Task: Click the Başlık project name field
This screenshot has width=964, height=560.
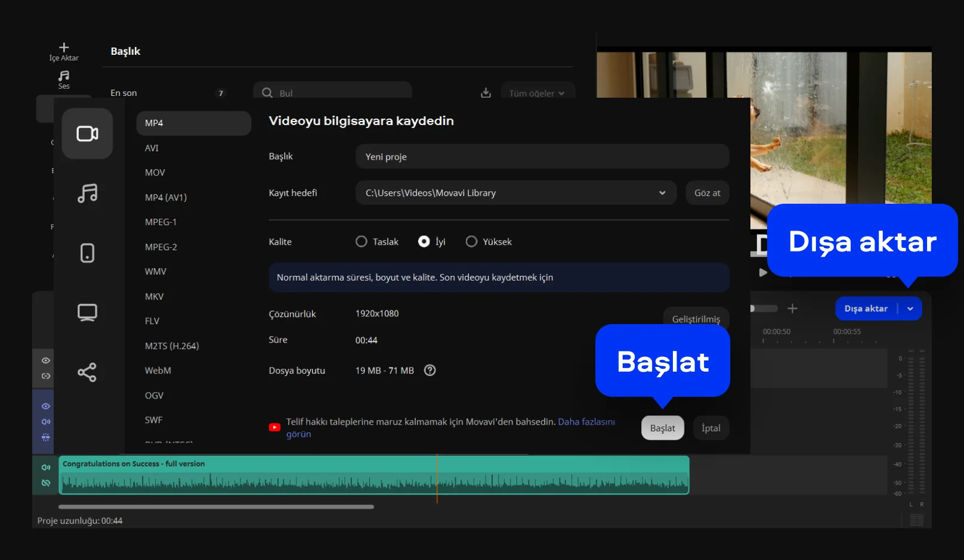Action: pyautogui.click(x=542, y=157)
